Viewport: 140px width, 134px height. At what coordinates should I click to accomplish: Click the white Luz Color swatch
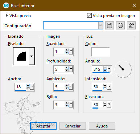[100, 52]
